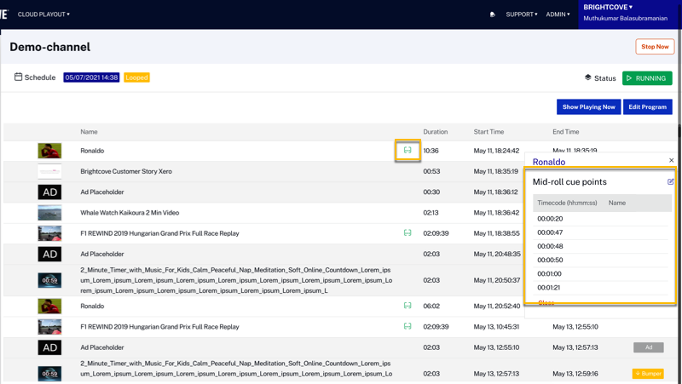Open cue point icon on the 06:02 Ronaldo row

pos(407,306)
